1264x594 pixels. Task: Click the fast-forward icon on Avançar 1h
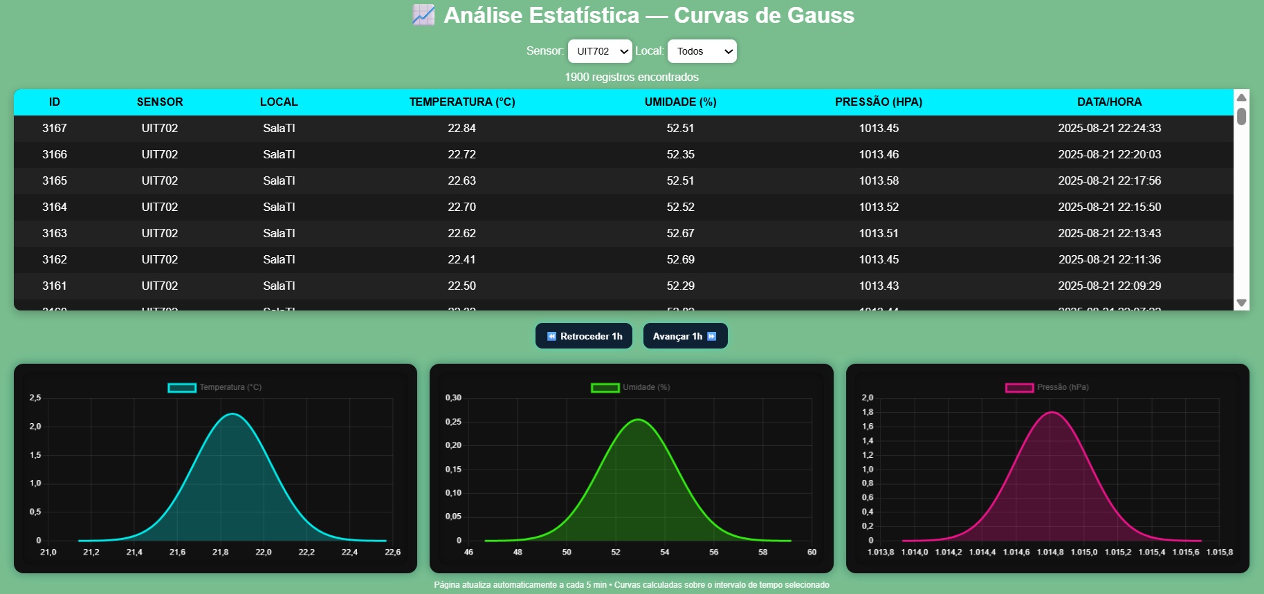[711, 336]
